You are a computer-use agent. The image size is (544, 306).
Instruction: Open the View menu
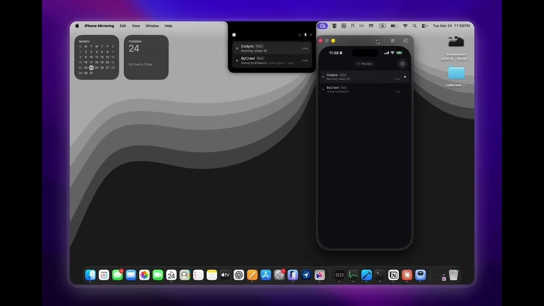(x=136, y=26)
